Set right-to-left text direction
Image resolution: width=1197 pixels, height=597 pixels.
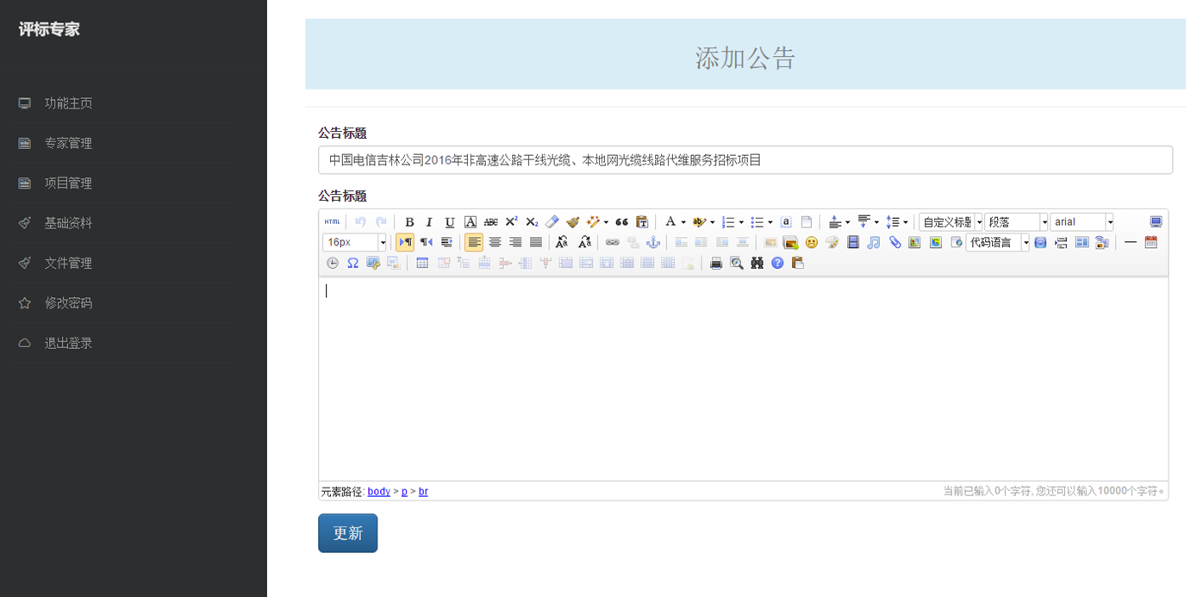[x=426, y=242]
